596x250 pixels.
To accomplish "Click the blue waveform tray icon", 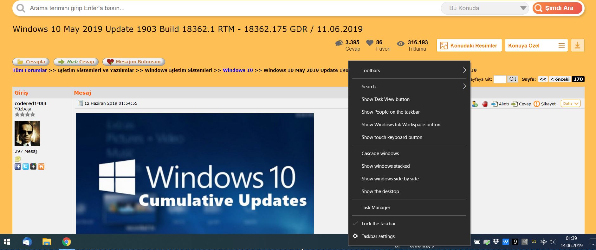I will tap(506, 242).
